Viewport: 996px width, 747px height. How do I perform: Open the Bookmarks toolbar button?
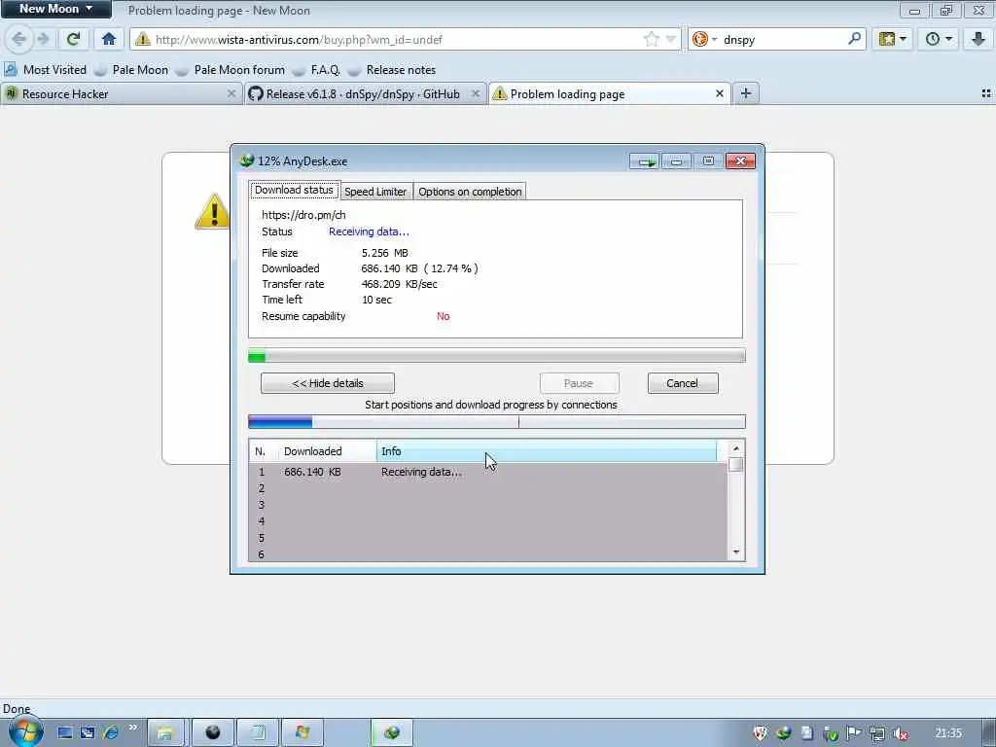[887, 39]
